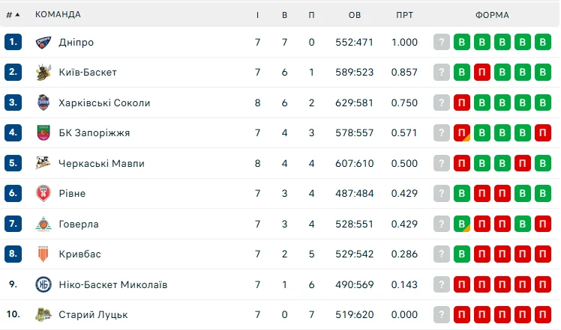The height and width of the screenshot is (330, 561).
Task: Click the Кривбас team logo
Action: (x=43, y=254)
